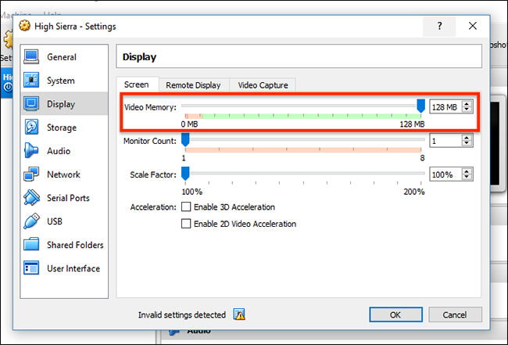Click the OK button
Viewport: 508px width, 345px height.
(x=395, y=314)
